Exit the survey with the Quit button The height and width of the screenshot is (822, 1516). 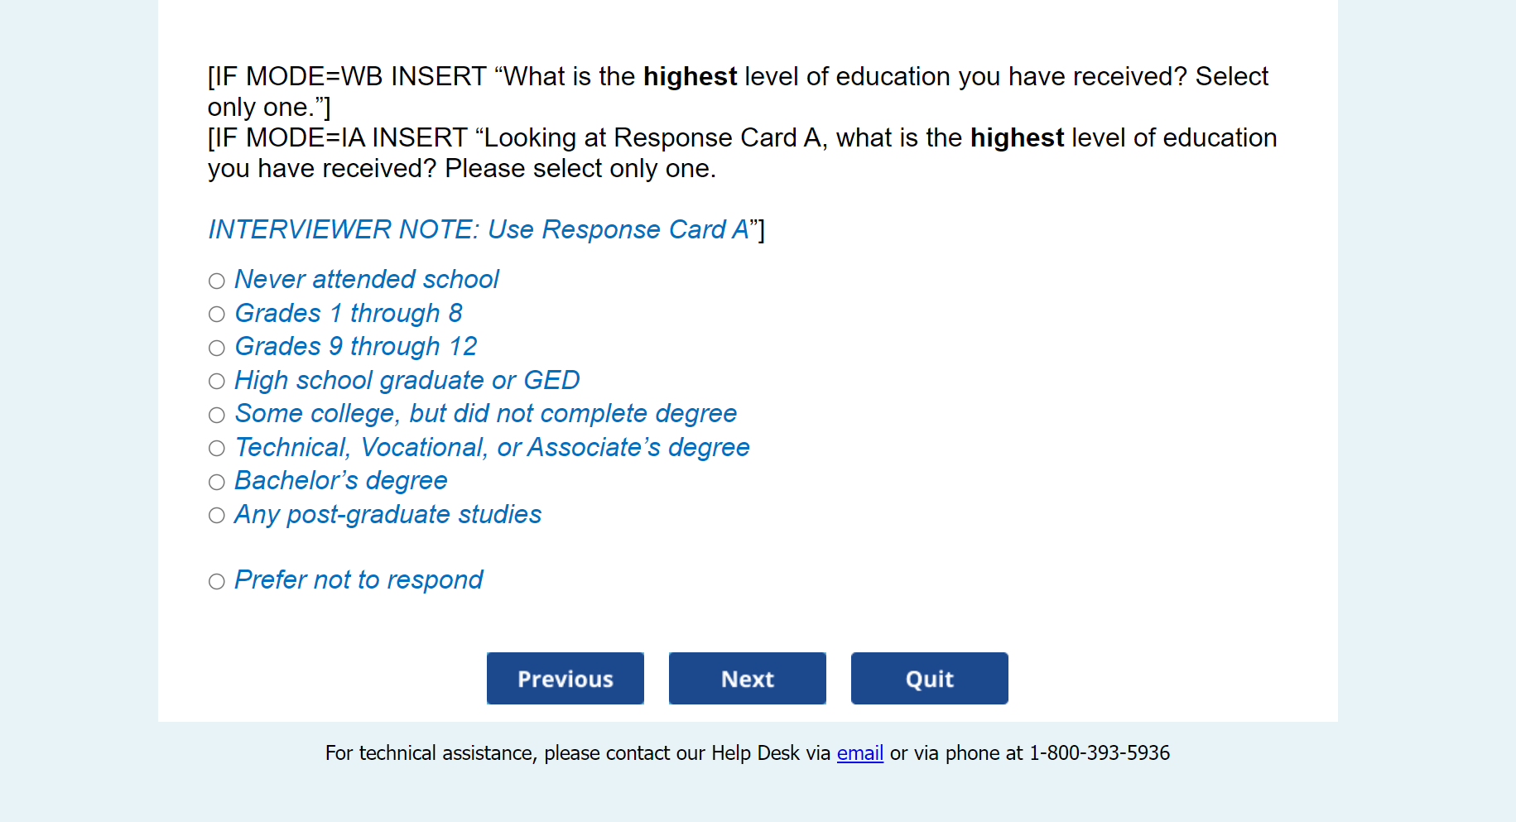click(929, 679)
